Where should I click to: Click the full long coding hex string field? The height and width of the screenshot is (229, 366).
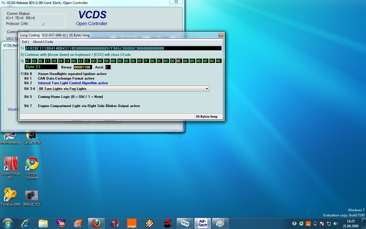[x=123, y=48]
